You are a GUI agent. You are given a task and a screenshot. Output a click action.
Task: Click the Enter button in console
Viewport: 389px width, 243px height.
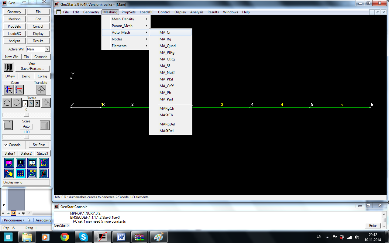tap(373, 226)
